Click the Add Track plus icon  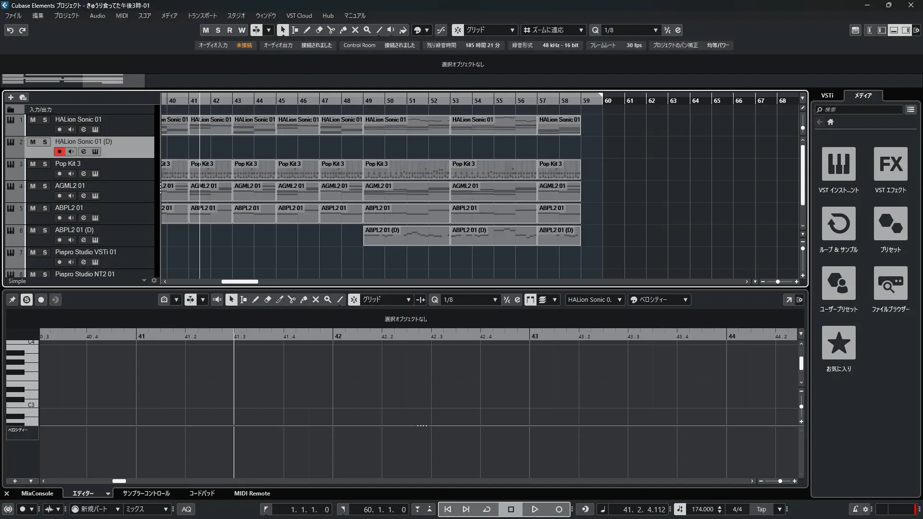[11, 98]
